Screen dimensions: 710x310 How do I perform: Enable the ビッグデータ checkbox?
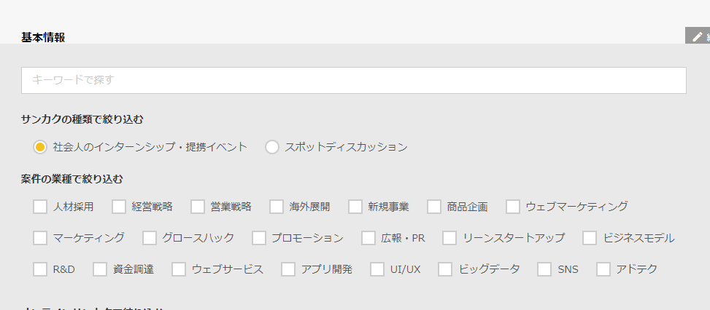pyautogui.click(x=445, y=269)
